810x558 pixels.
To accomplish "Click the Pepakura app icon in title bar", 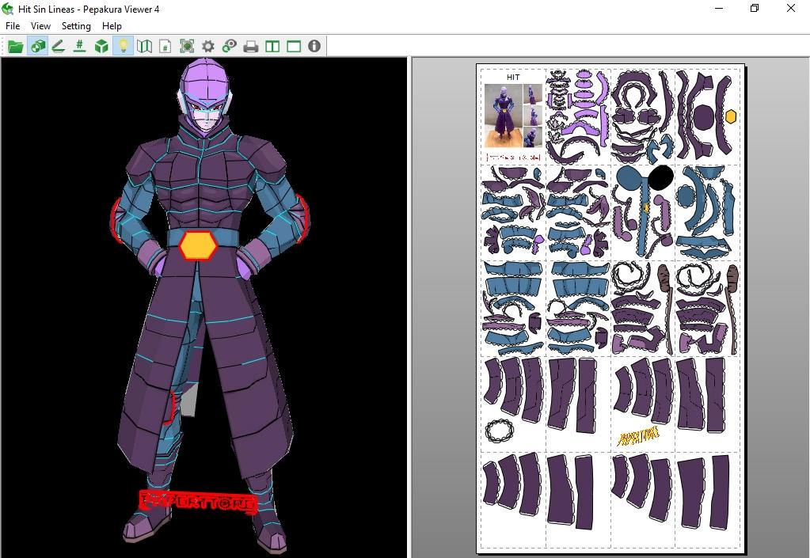I will pos(8,9).
